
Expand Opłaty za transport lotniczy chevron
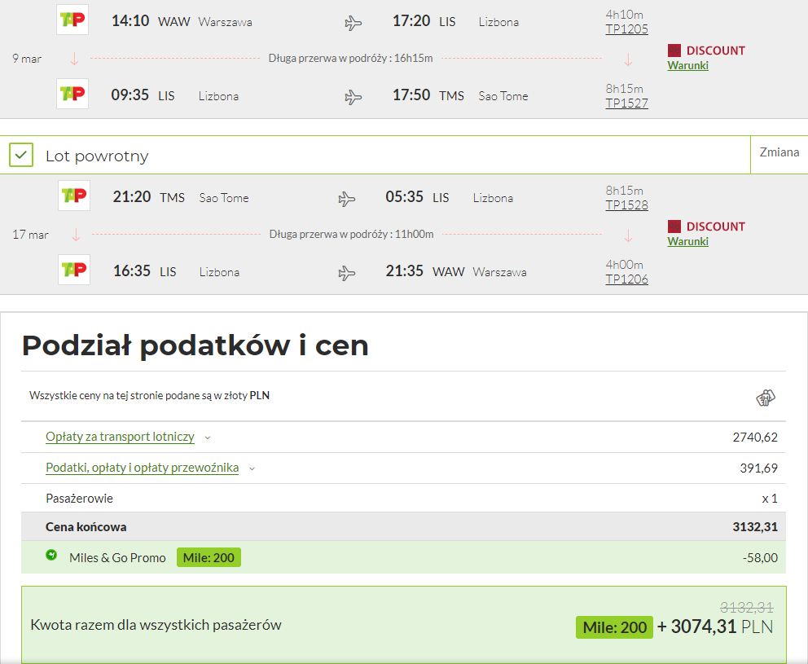(208, 438)
